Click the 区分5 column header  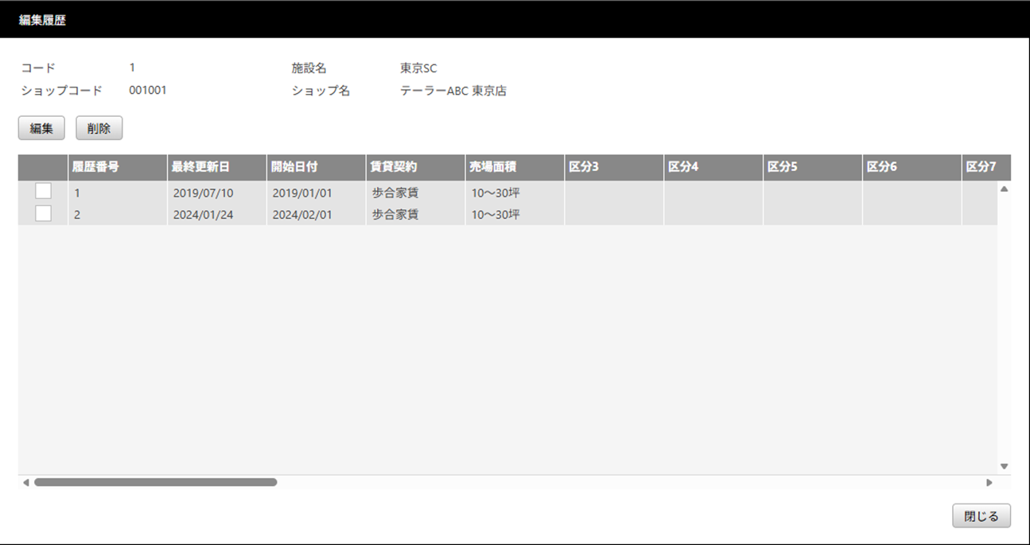813,167
